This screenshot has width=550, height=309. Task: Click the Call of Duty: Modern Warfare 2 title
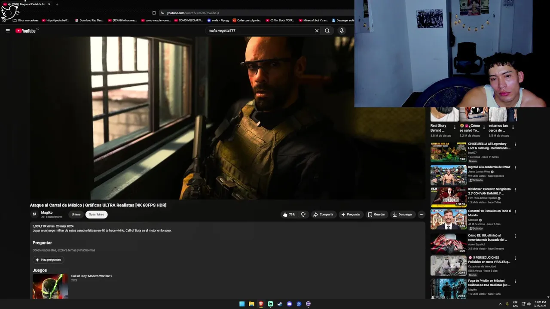click(92, 276)
